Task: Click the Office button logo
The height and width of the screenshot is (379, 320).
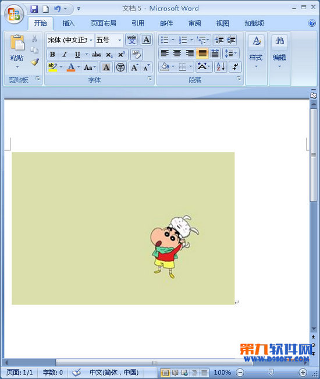Action: point(14,14)
